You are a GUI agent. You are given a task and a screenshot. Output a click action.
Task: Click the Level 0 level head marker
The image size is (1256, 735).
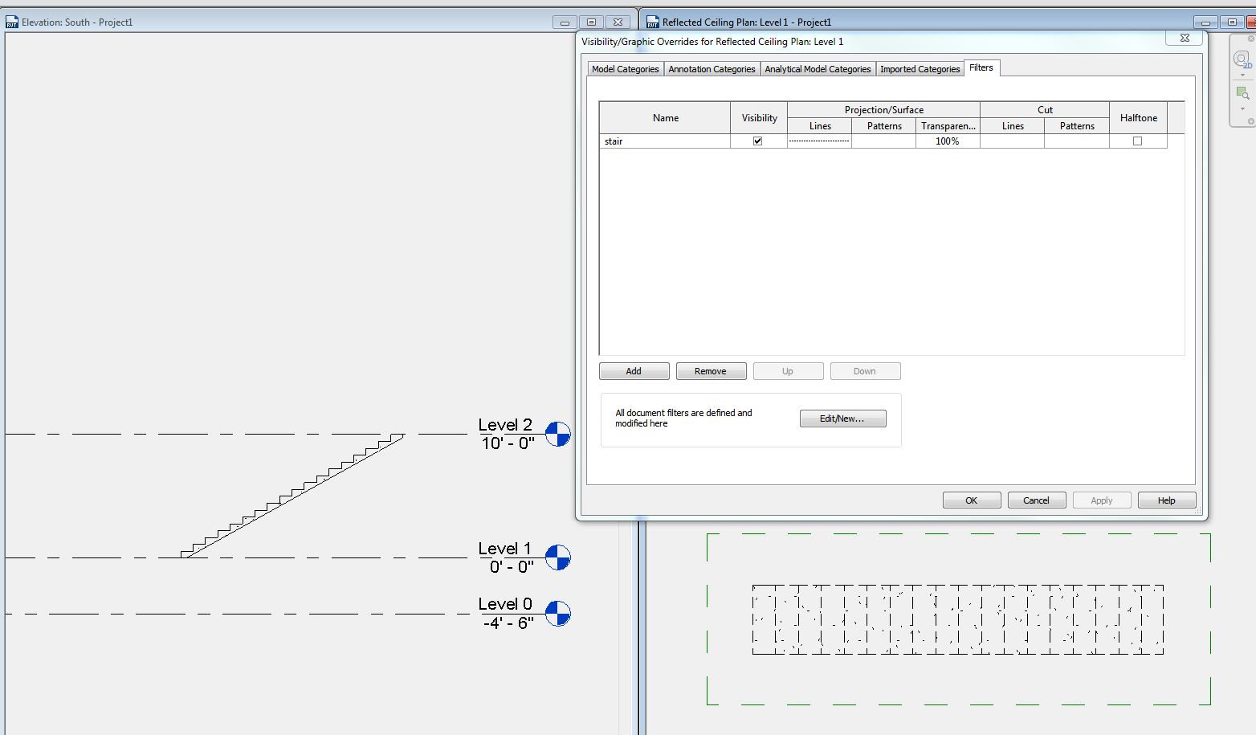point(557,613)
